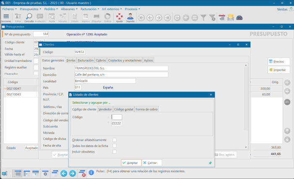Open the Inf. externos menu
This screenshot has height=179, width=294.
(x=112, y=9)
